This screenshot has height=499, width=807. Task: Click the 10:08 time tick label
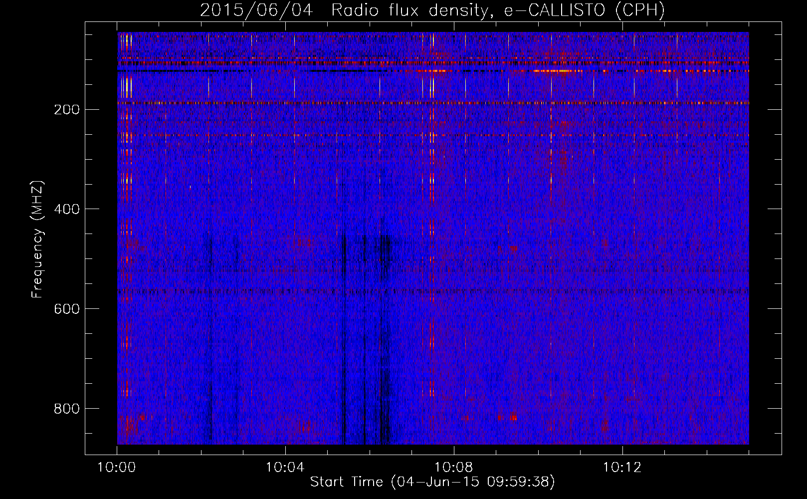(x=454, y=468)
